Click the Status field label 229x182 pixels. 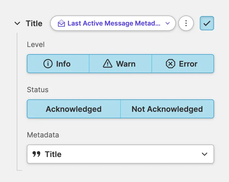(x=38, y=90)
